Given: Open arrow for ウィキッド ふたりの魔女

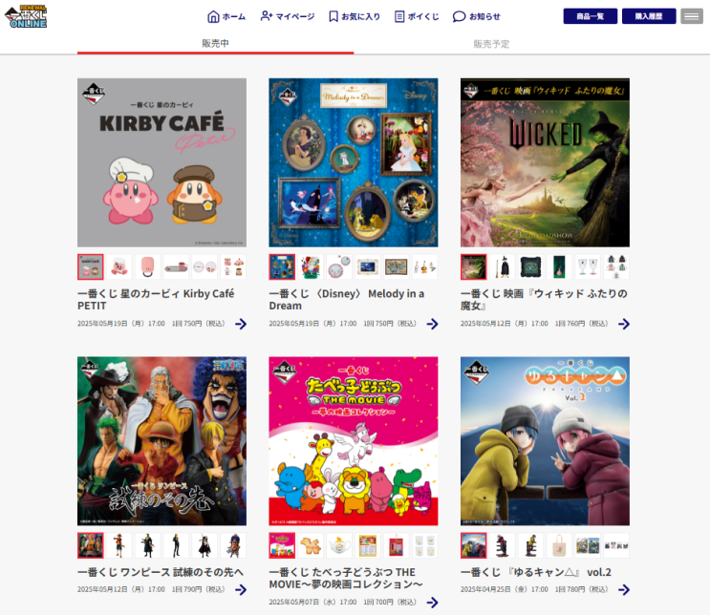Looking at the screenshot, I should [624, 324].
